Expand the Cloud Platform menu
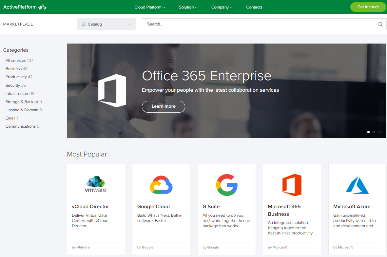 click(x=149, y=7)
